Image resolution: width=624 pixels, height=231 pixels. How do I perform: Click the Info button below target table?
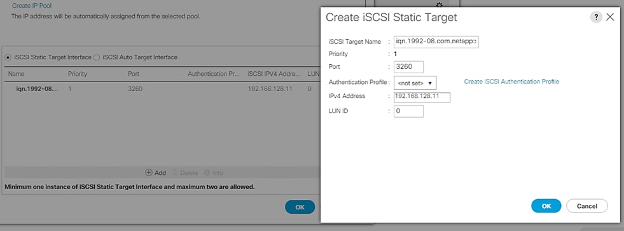pos(214,173)
